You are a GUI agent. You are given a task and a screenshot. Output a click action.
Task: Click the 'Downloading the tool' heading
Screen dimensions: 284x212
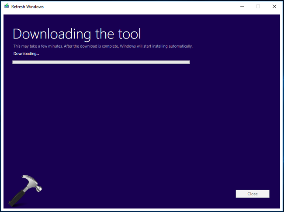tap(77, 34)
